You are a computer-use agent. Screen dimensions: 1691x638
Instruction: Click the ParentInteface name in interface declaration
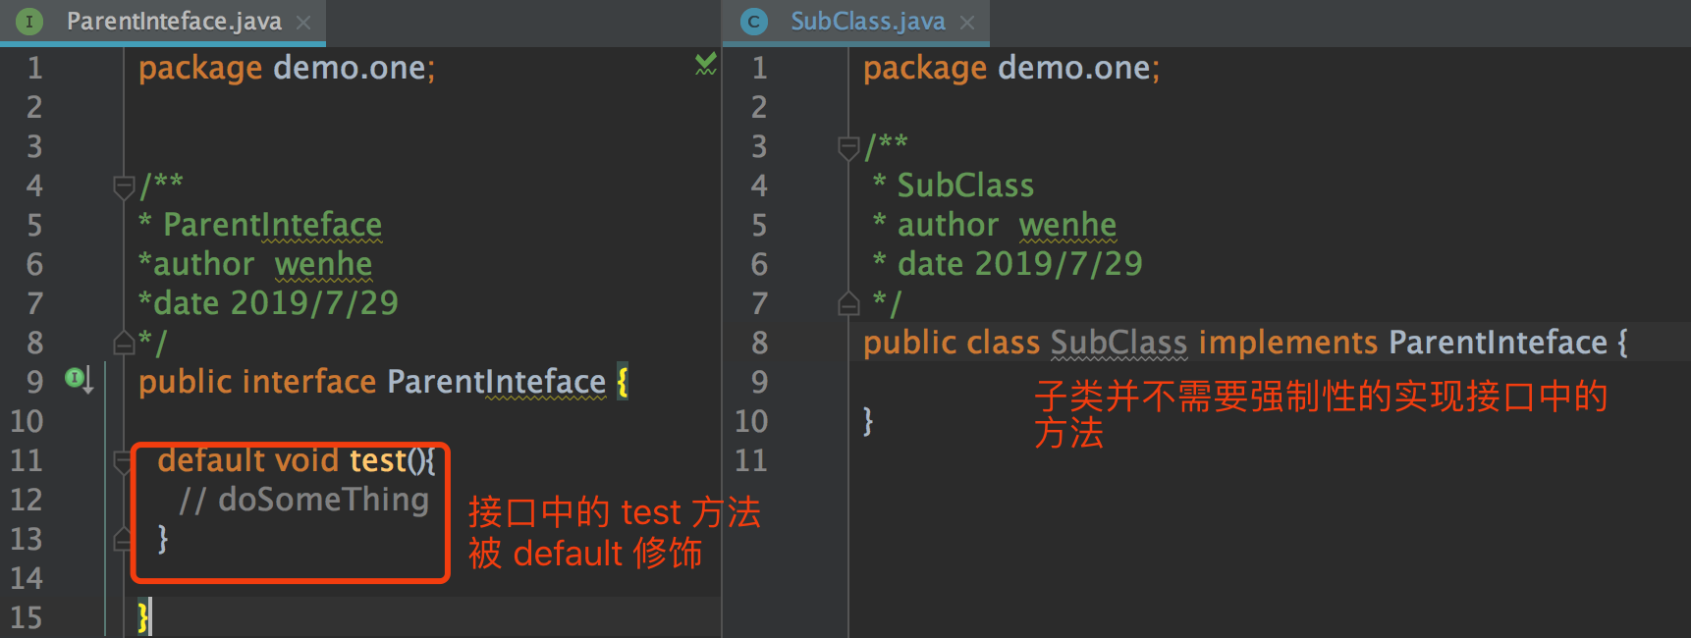point(496,381)
